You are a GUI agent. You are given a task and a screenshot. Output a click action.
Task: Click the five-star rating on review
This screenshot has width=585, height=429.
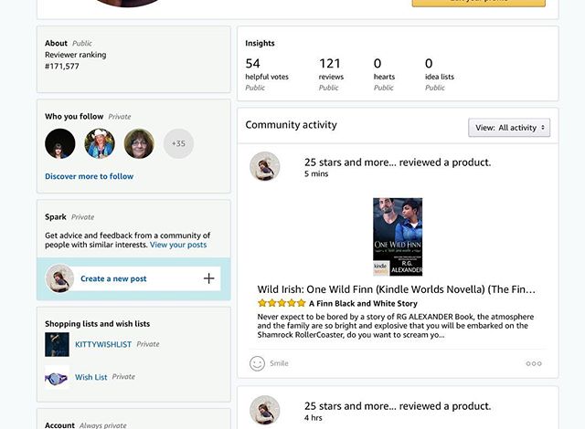(x=282, y=303)
